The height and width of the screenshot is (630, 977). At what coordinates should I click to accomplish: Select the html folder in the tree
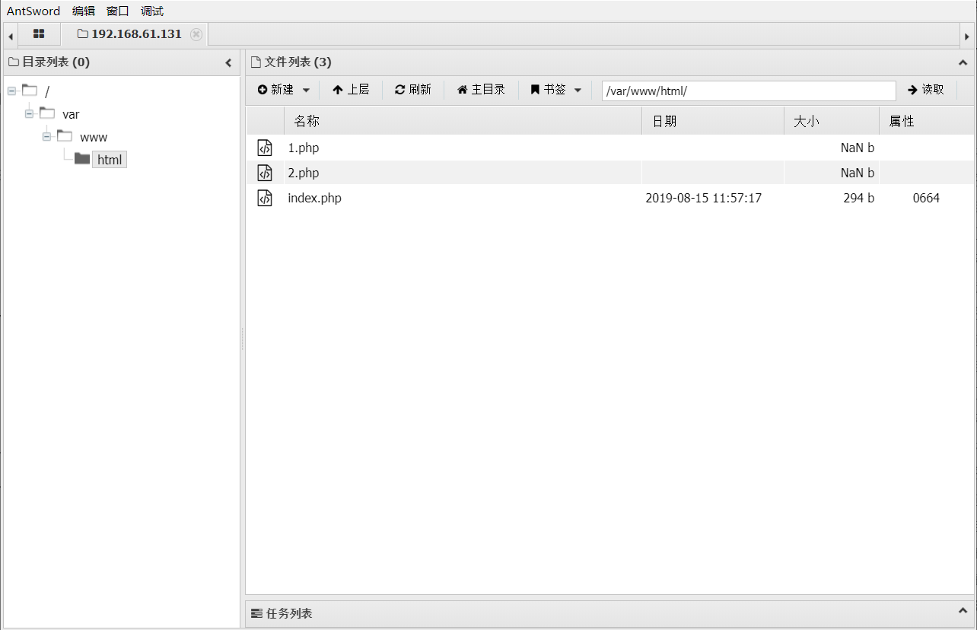(110, 160)
